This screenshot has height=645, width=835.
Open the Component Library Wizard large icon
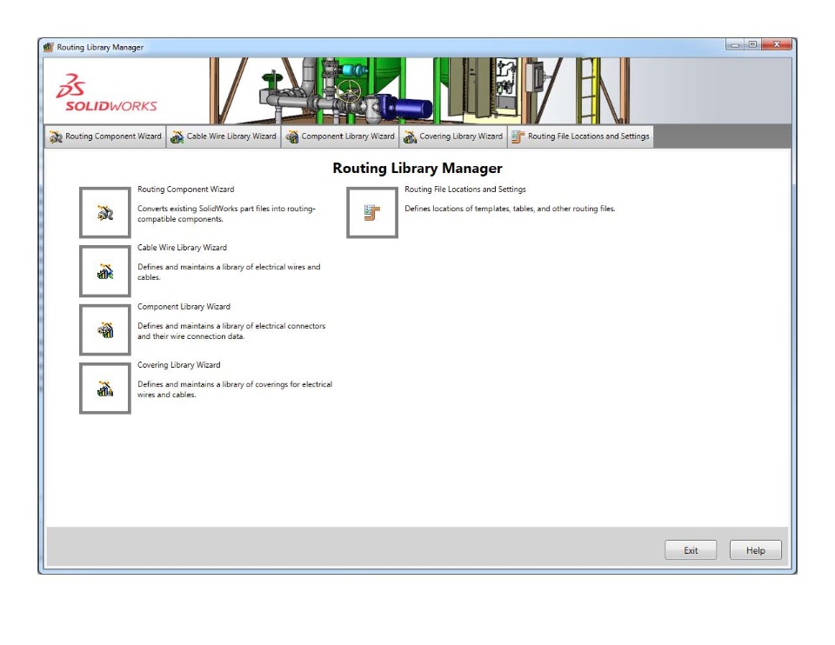pyautogui.click(x=105, y=329)
